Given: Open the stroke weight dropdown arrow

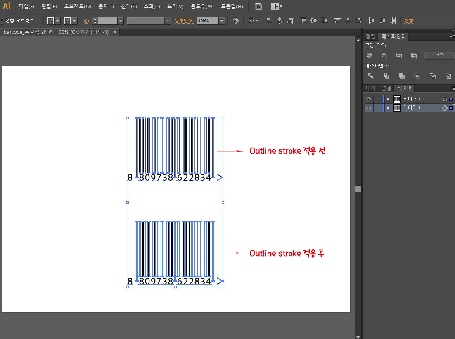Looking at the screenshot, I should point(121,21).
